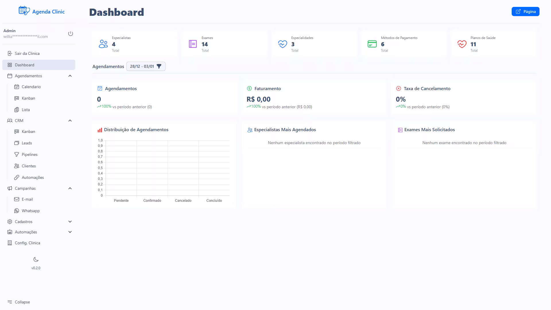Click the Confirmado chart axis label
The height and width of the screenshot is (310, 551).
pyautogui.click(x=152, y=201)
